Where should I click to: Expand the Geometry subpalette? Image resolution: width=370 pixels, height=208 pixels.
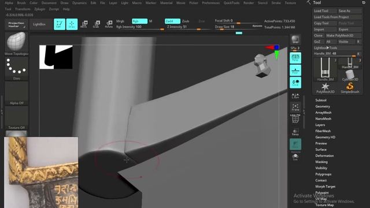[x=323, y=106]
